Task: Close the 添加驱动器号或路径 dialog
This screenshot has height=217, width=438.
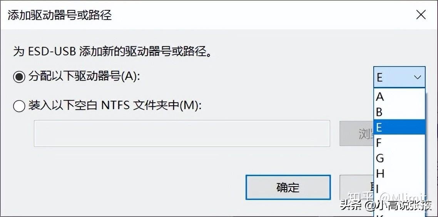Action: coord(421,15)
